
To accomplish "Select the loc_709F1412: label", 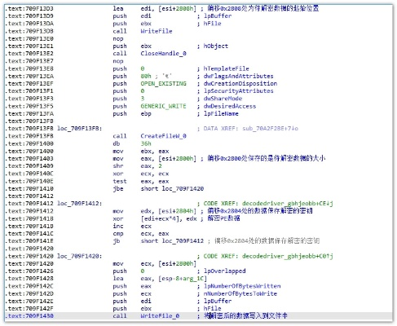I will coord(79,203).
